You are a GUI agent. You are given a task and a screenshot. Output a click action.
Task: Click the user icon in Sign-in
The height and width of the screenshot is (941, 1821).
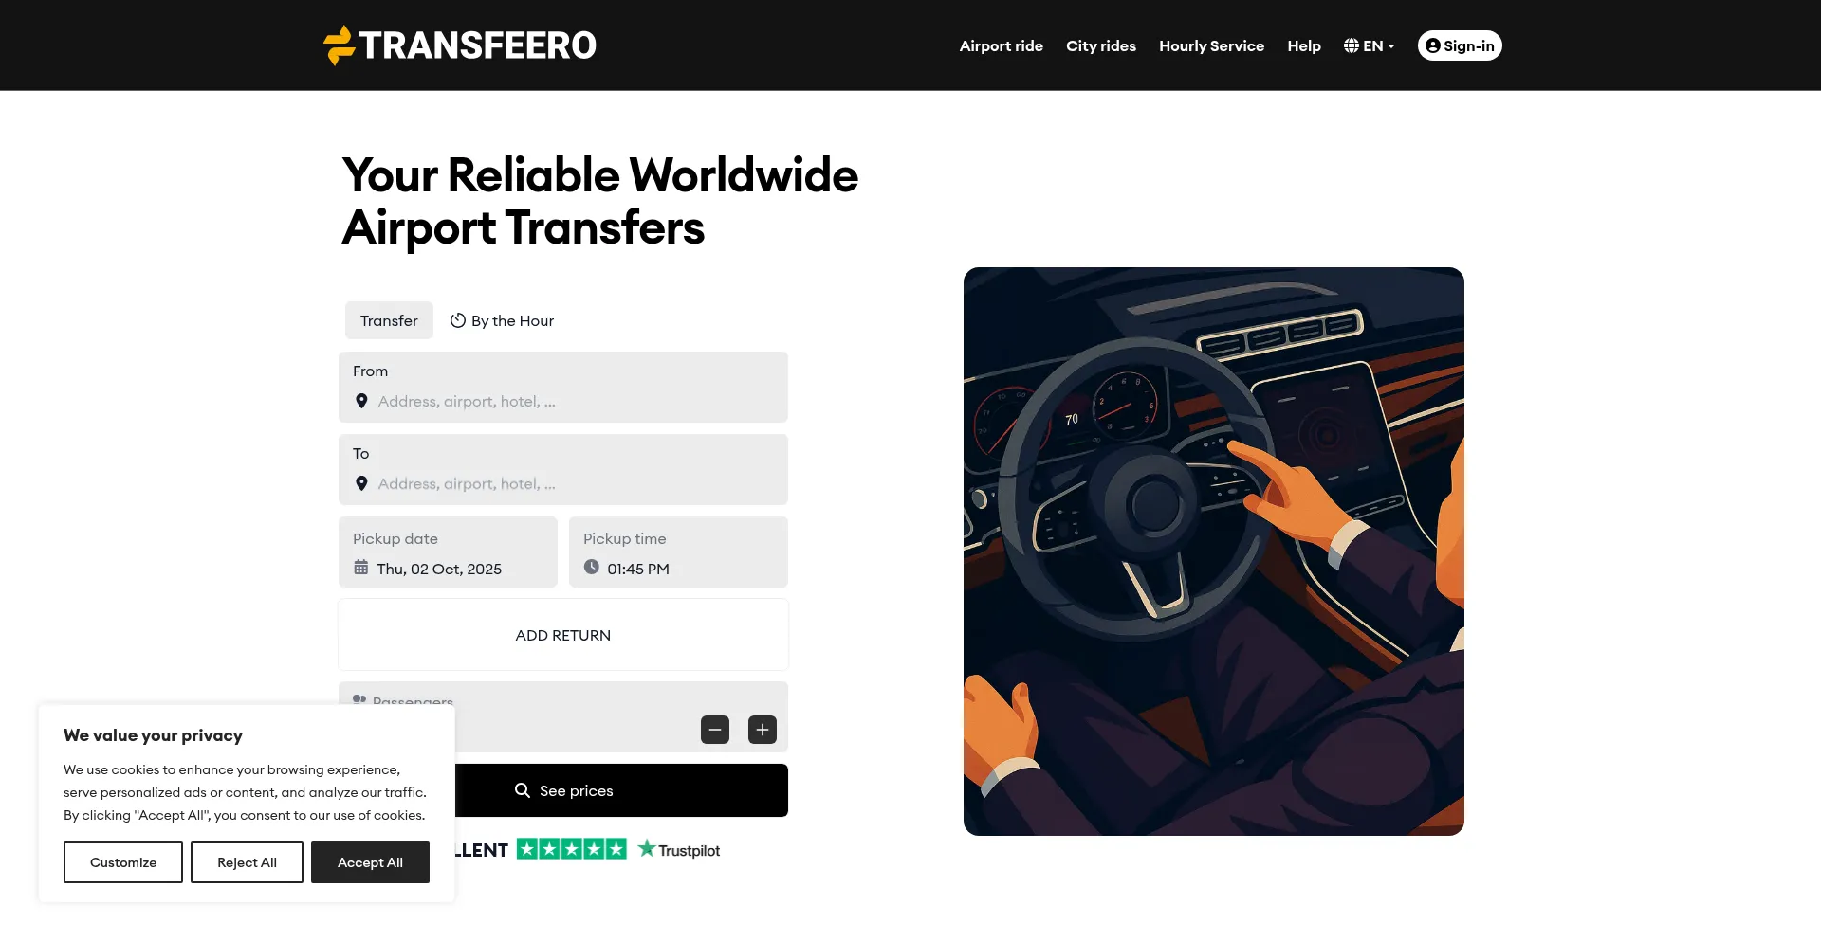(1433, 45)
